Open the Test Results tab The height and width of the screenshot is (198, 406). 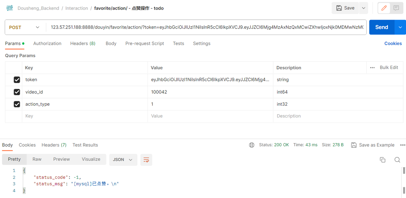coord(85,145)
